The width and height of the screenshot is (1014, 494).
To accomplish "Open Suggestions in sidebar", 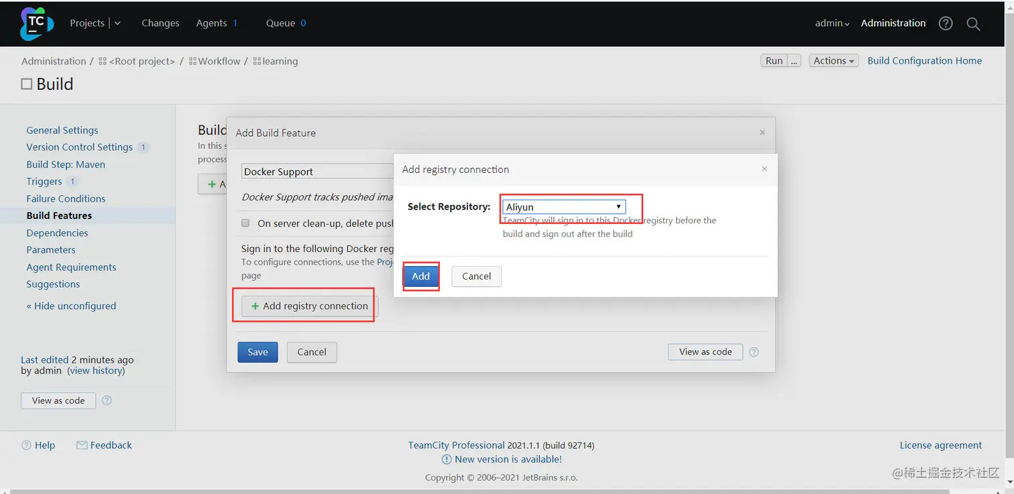I will 53,284.
